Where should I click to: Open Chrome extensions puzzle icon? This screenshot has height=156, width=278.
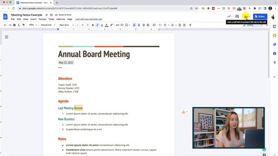tap(255, 8)
